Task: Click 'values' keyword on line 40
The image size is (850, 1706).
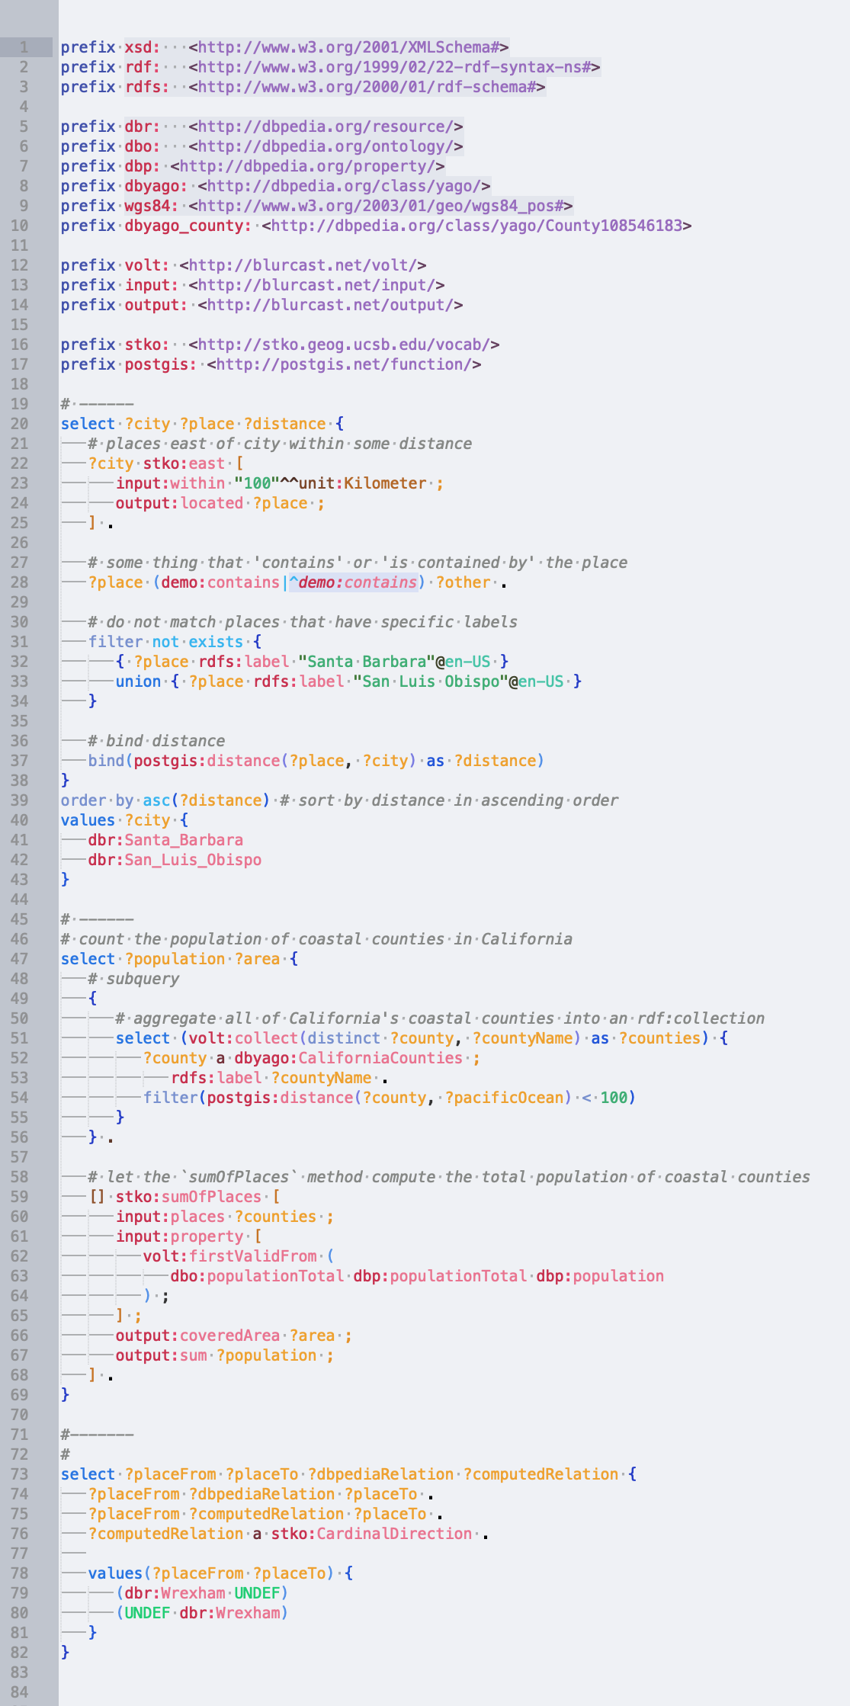Action: click(x=88, y=820)
